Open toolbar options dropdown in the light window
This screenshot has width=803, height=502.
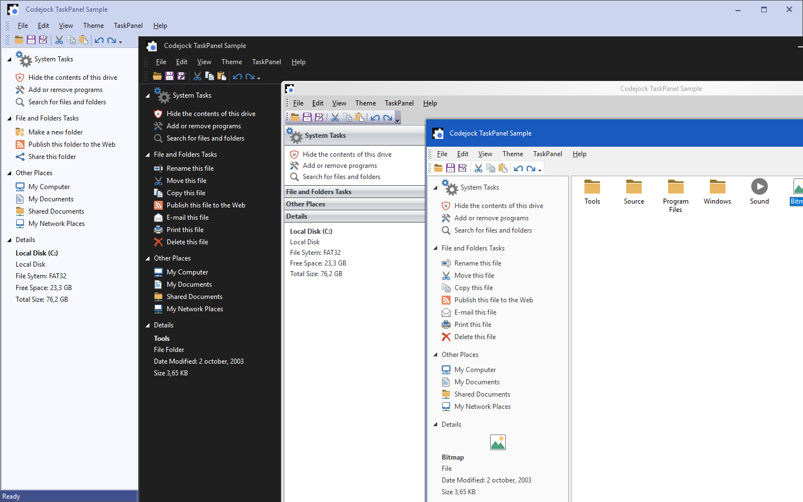pos(120,41)
